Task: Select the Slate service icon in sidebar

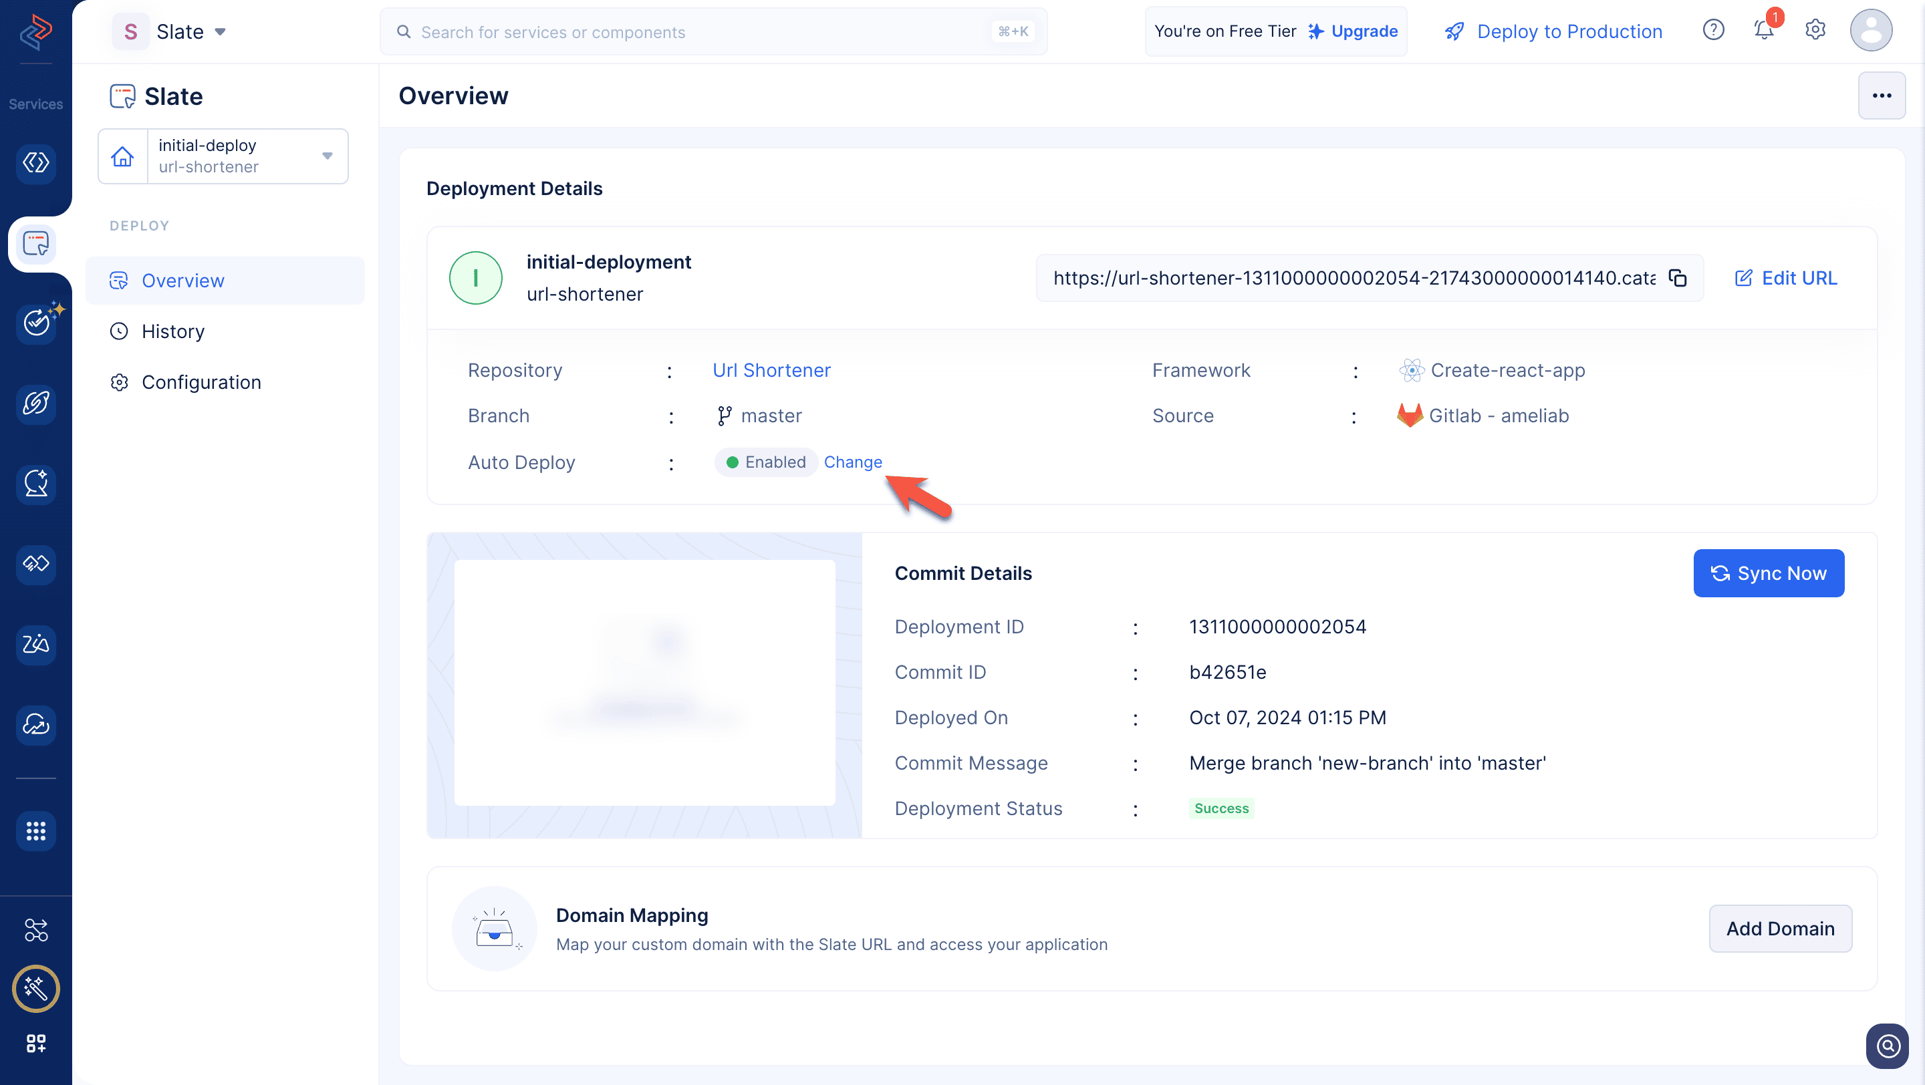Action: click(36, 243)
